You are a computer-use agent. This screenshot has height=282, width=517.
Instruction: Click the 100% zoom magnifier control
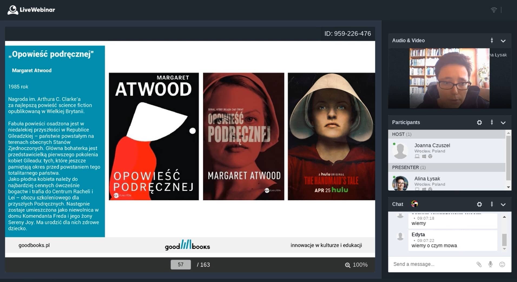(356, 265)
